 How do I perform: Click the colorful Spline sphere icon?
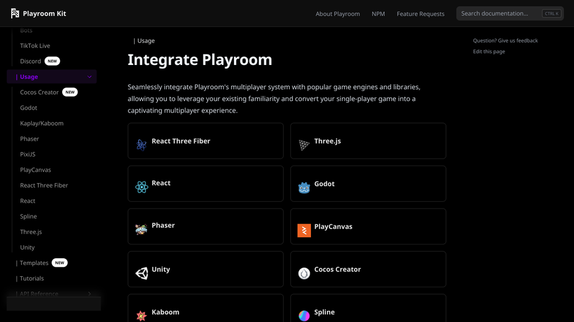point(304,315)
